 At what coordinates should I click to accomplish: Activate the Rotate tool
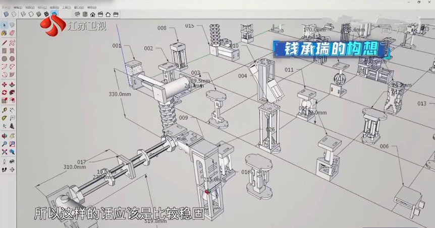pyautogui.click(x=5, y=93)
